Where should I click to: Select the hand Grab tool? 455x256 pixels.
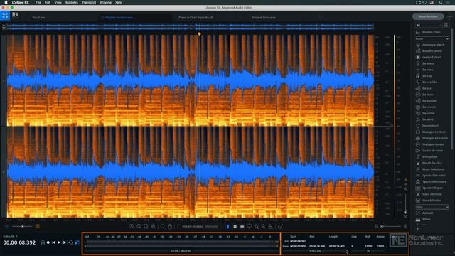[170, 226]
